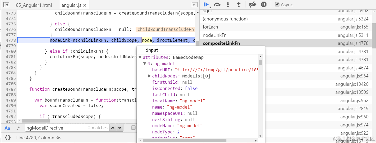Open link angular.js:2819
376x143 pixels.
(353, 109)
